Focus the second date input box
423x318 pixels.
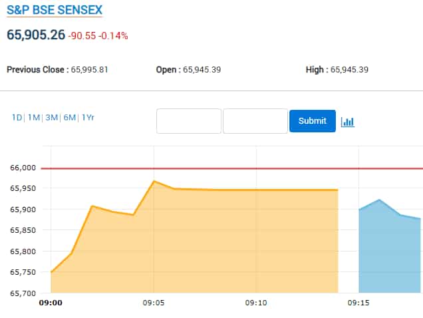(x=255, y=121)
